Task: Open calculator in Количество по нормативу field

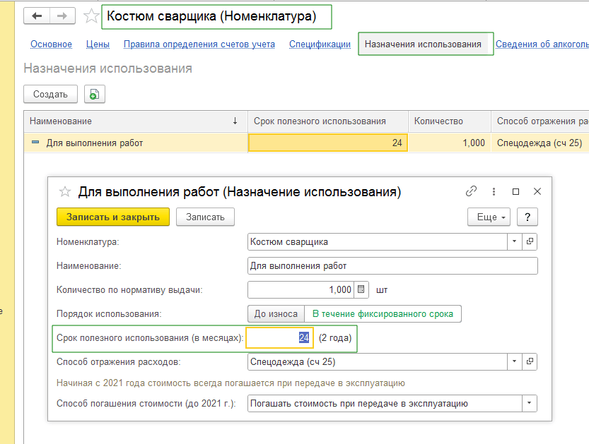Action: click(x=361, y=289)
